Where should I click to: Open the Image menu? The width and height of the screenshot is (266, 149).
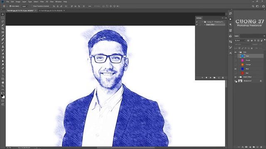[18, 2]
